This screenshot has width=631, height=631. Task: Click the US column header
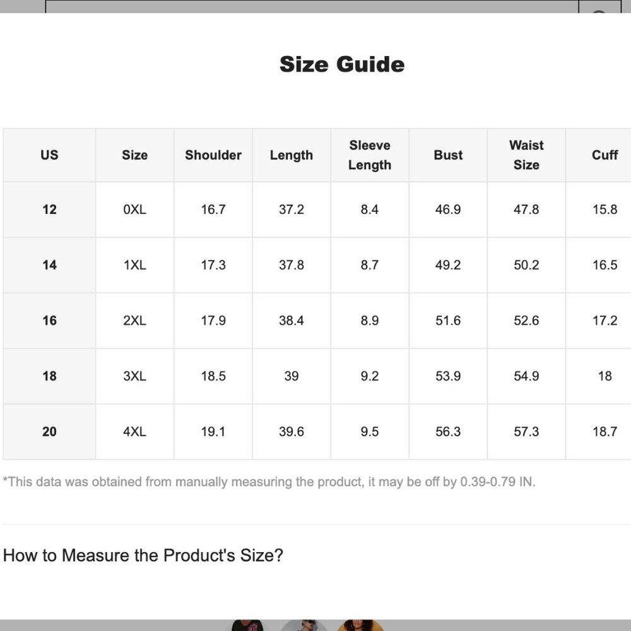tap(49, 155)
